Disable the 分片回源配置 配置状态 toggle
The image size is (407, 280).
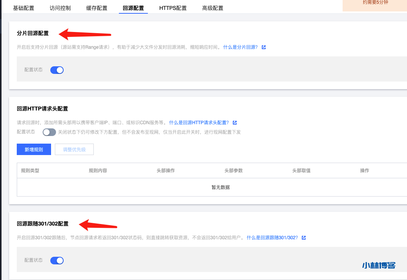57,70
